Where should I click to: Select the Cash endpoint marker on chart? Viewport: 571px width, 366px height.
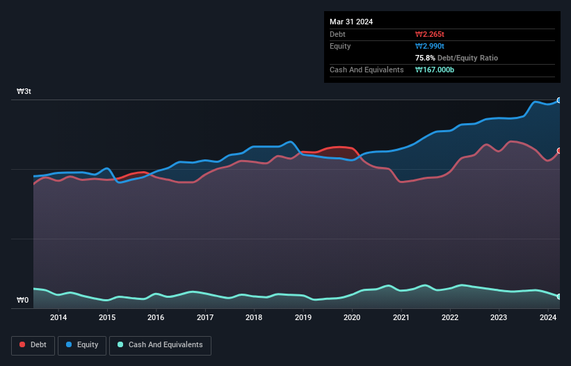[x=559, y=297]
